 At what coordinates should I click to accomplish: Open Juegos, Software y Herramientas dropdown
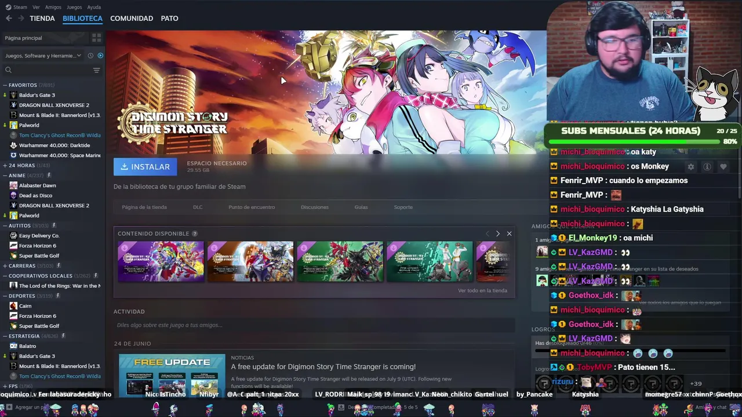tap(43, 56)
